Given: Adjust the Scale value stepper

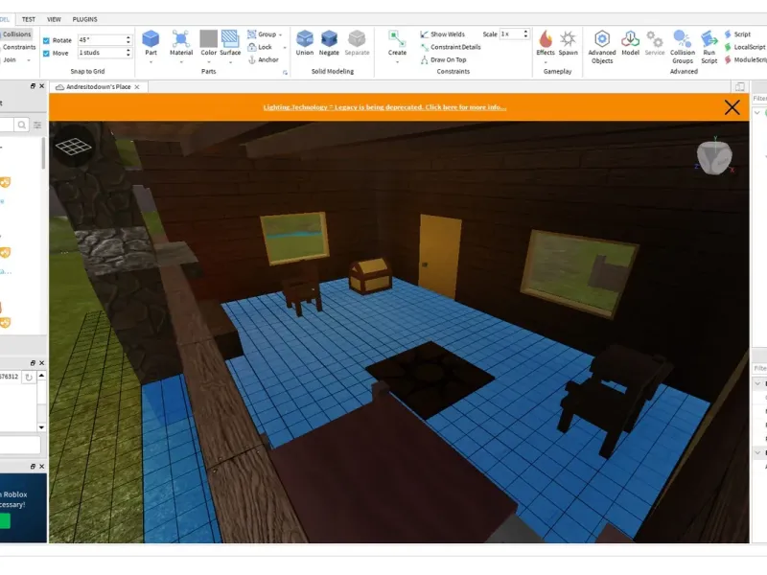Looking at the screenshot, I should tap(525, 34).
